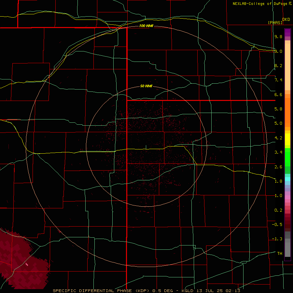Click the 13 JUL 25 date text

[x=210, y=291]
